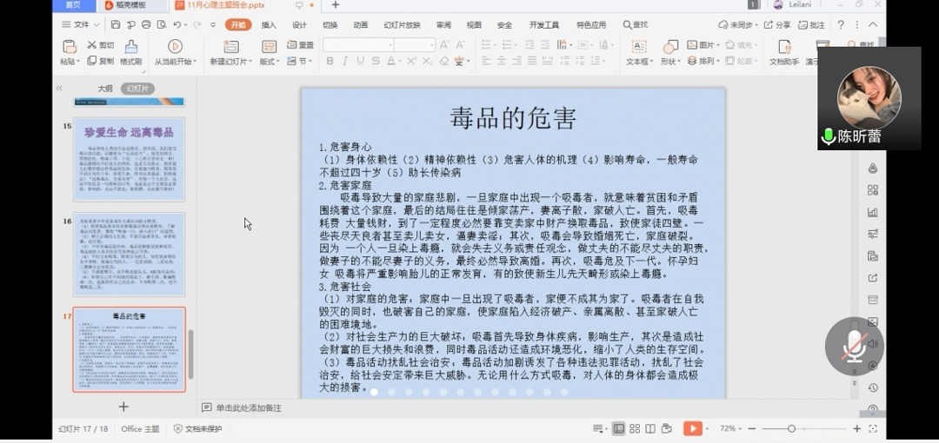Start slideshow with orange play button in status bar
Screen dimensions: 939x443
click(x=692, y=428)
